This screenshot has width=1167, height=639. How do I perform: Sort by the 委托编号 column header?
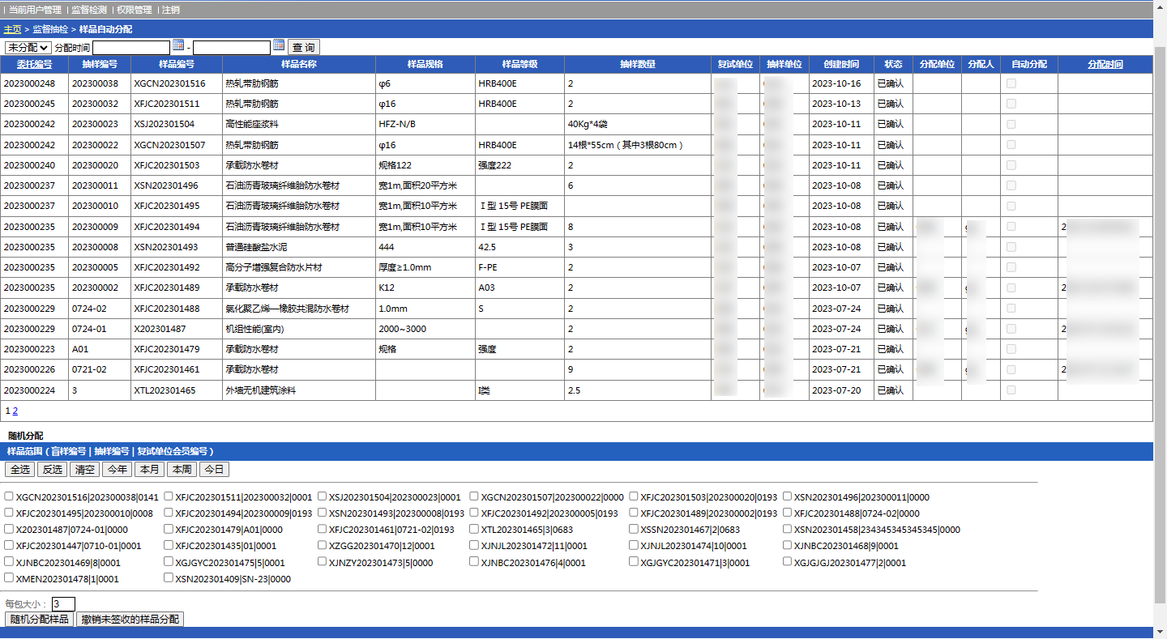[34, 65]
